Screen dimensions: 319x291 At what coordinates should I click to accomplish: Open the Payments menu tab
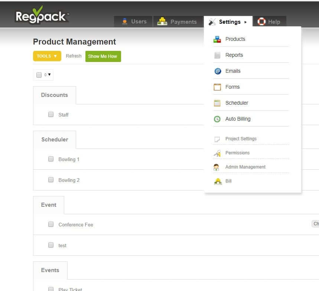[x=177, y=22]
